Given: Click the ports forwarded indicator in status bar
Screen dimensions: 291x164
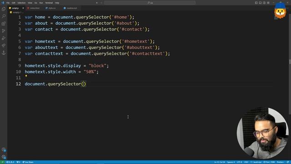Looking at the screenshot, I should tap(18, 162).
